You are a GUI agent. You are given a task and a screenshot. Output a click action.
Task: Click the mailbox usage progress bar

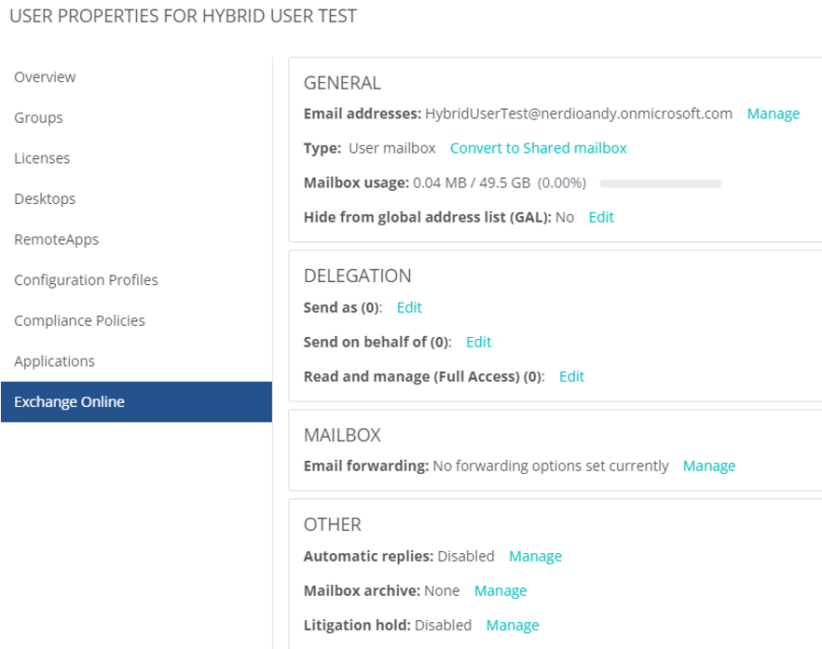click(x=660, y=183)
